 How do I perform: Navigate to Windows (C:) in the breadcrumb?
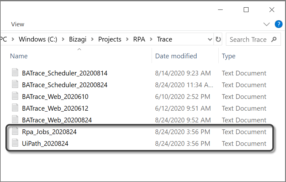click(x=38, y=39)
